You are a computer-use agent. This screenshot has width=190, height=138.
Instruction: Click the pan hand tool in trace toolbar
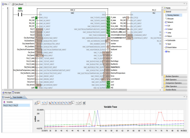70,103
